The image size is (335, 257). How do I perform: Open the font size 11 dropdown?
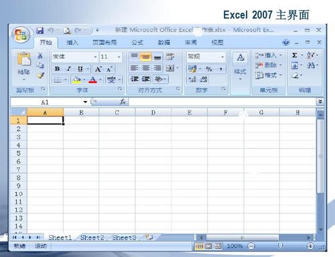pyautogui.click(x=119, y=57)
